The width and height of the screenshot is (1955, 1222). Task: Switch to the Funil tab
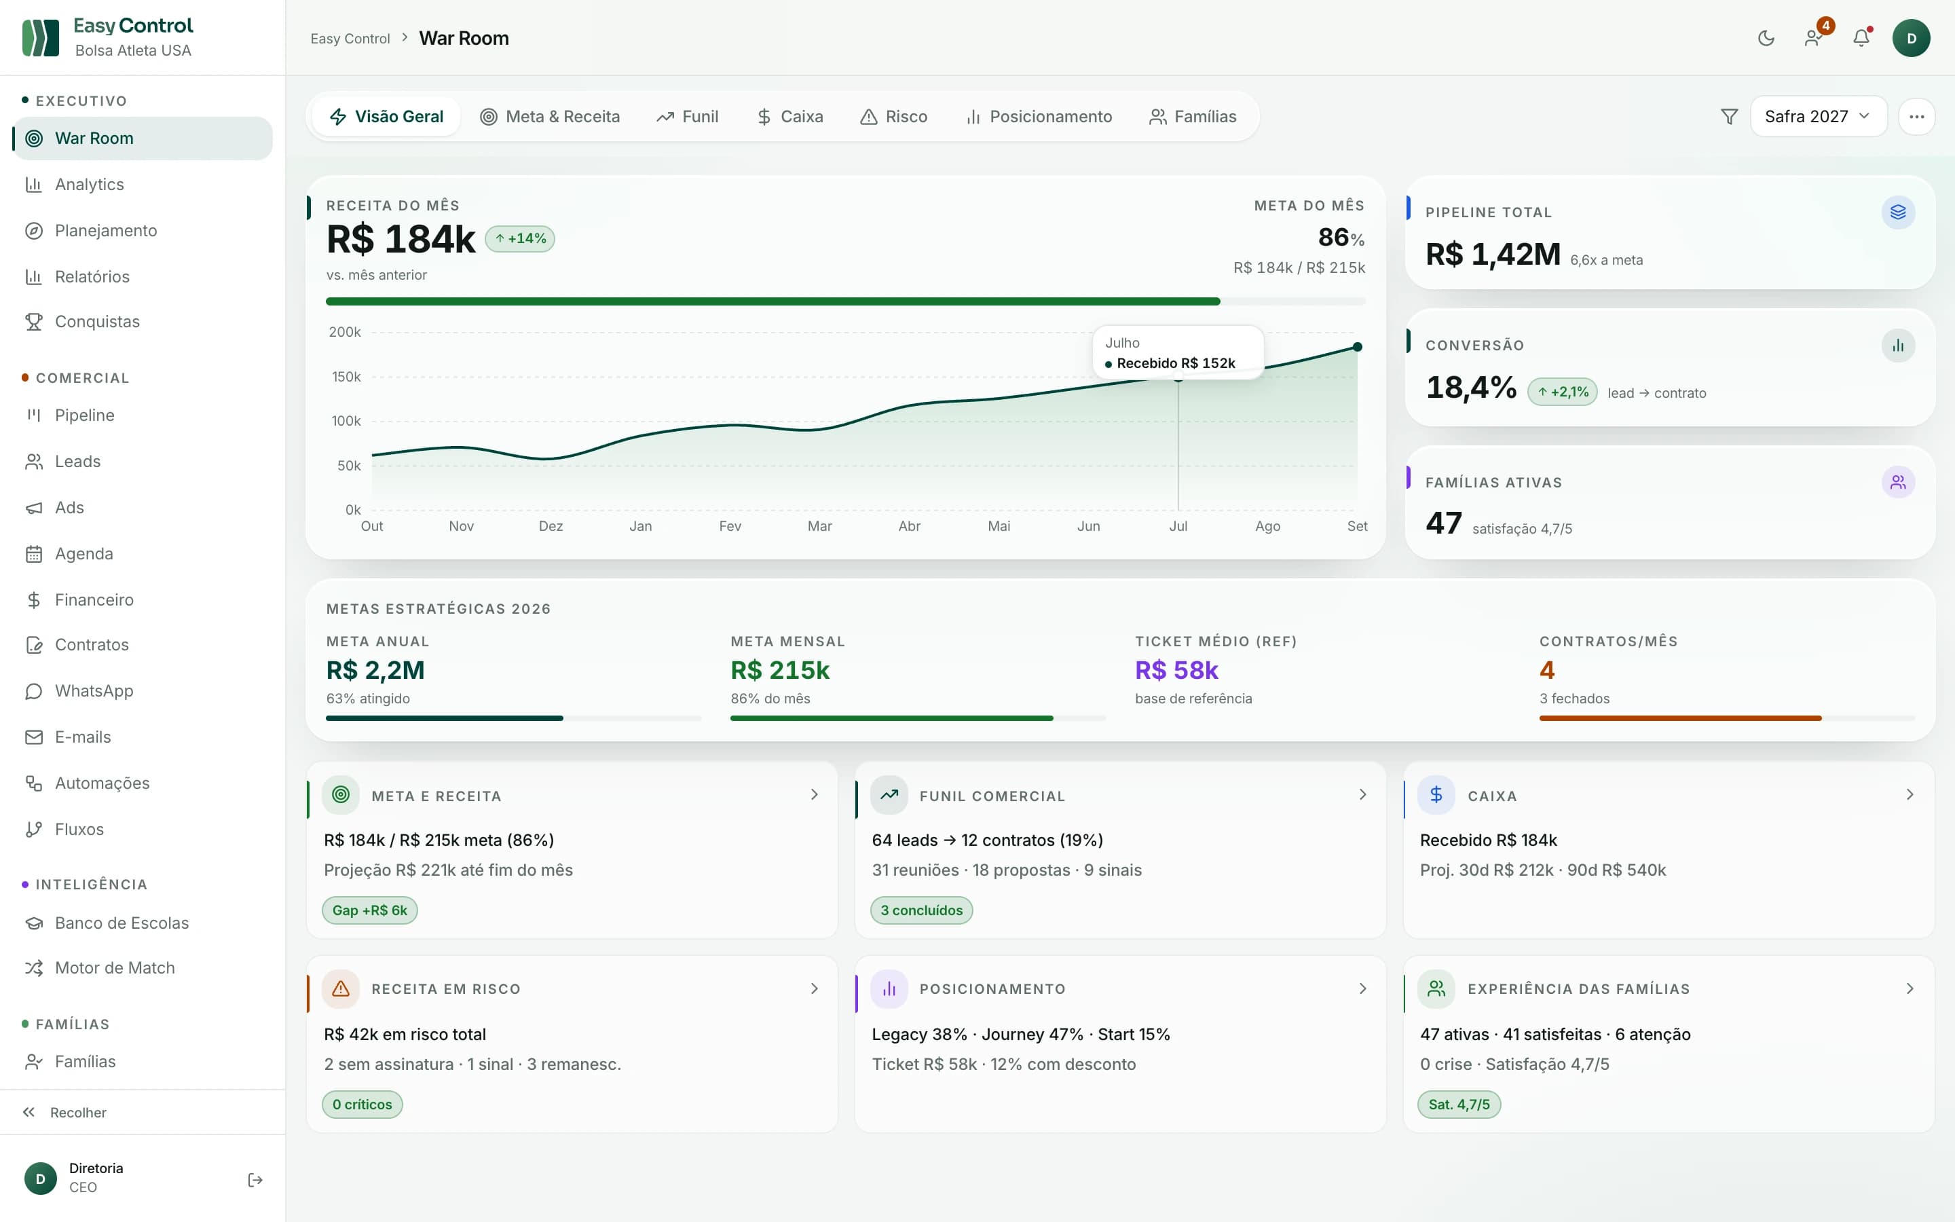coord(688,116)
